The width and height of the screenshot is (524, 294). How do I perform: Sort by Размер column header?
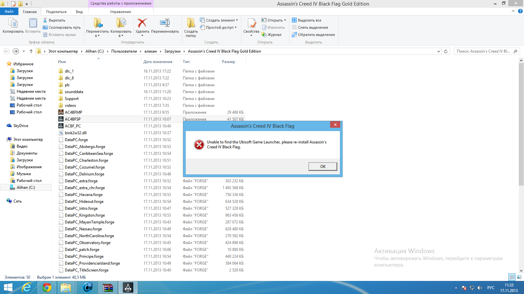click(x=229, y=62)
